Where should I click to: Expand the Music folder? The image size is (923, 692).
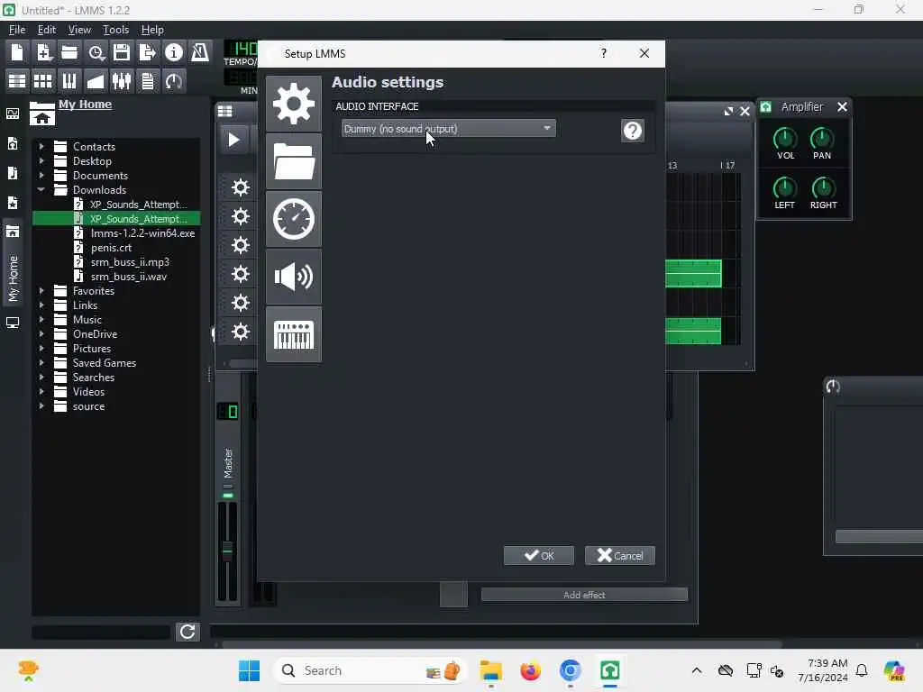tap(41, 320)
